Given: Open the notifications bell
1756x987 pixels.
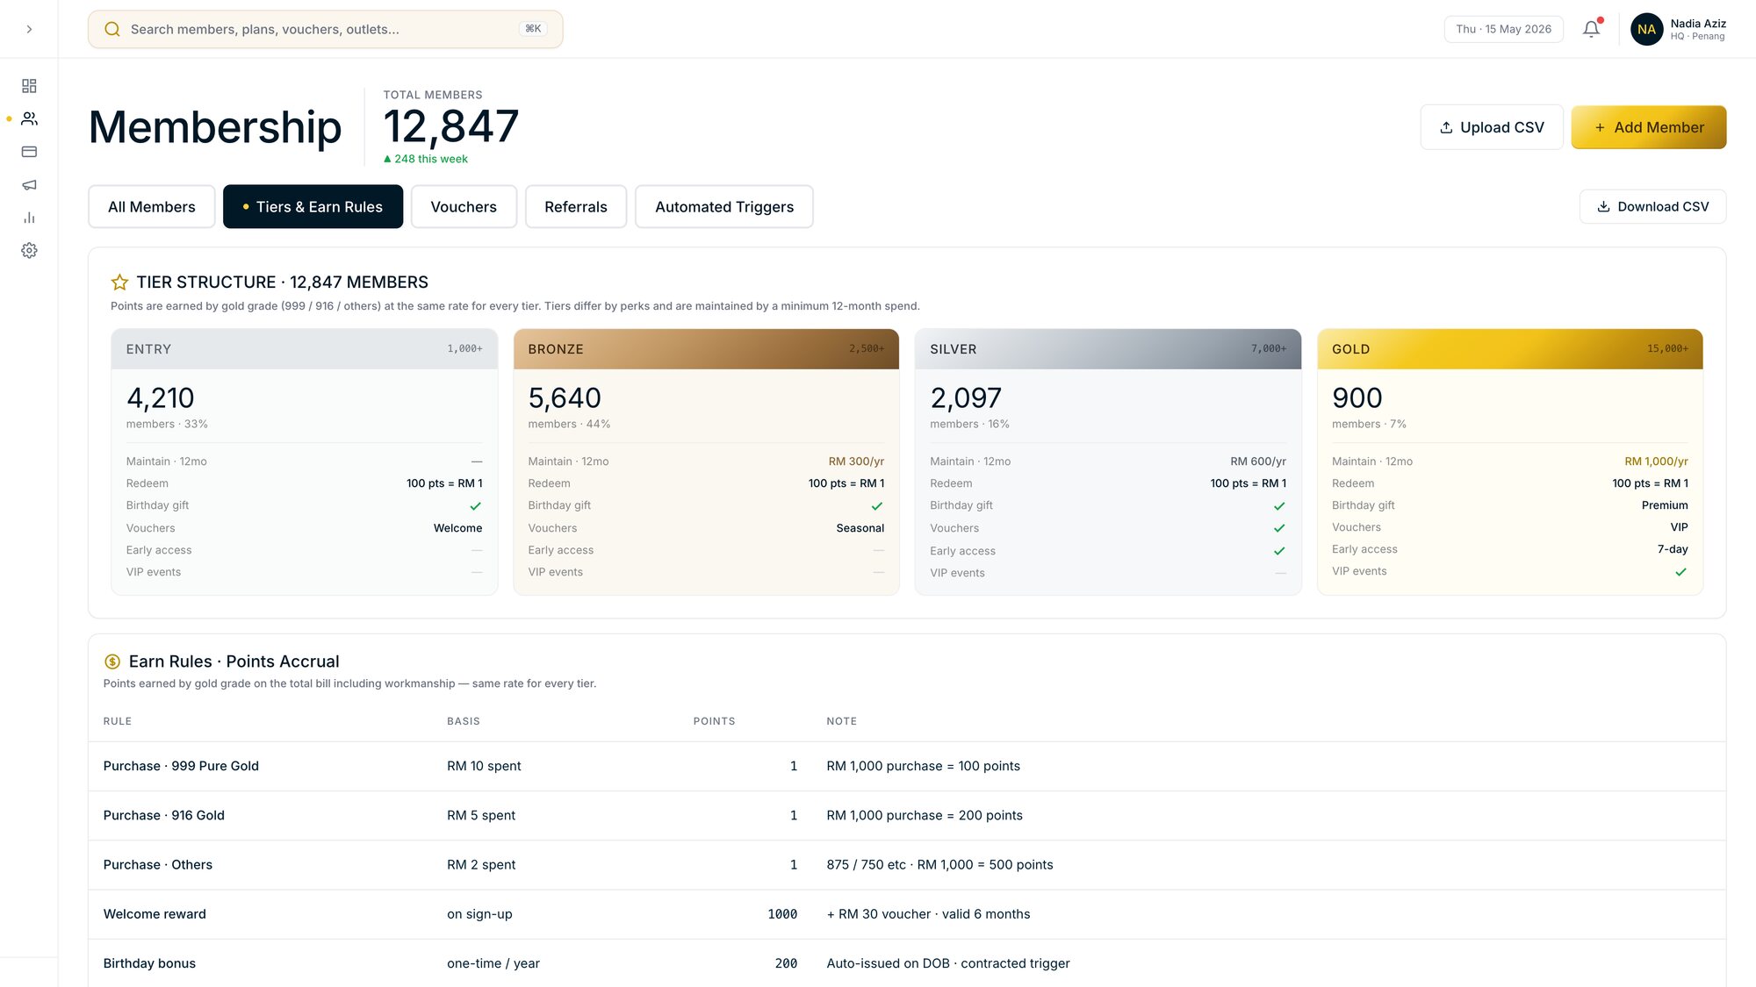Looking at the screenshot, I should (x=1591, y=29).
